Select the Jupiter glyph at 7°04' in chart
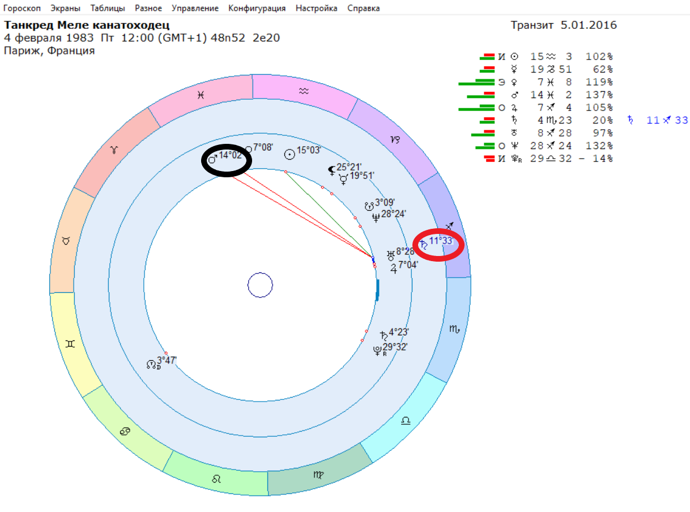Viewport: 690px width, 512px height. [x=394, y=268]
